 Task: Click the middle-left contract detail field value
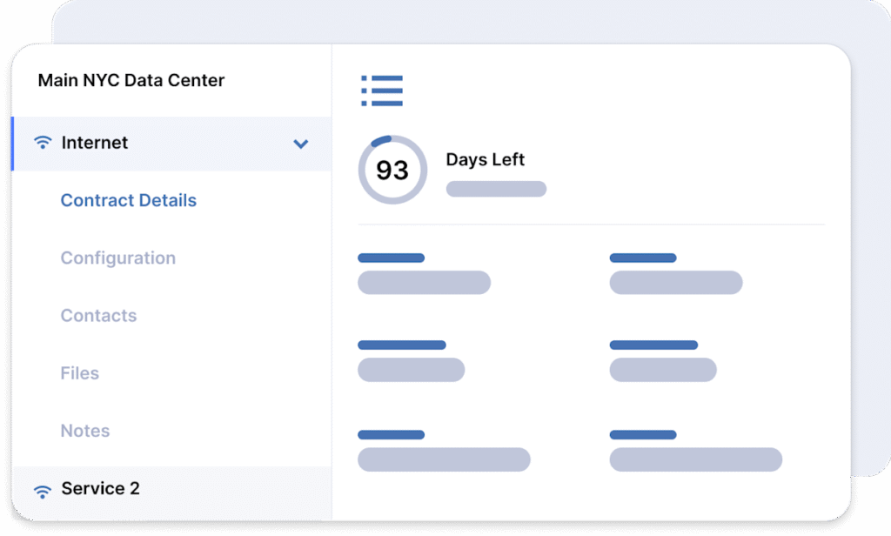click(x=411, y=370)
